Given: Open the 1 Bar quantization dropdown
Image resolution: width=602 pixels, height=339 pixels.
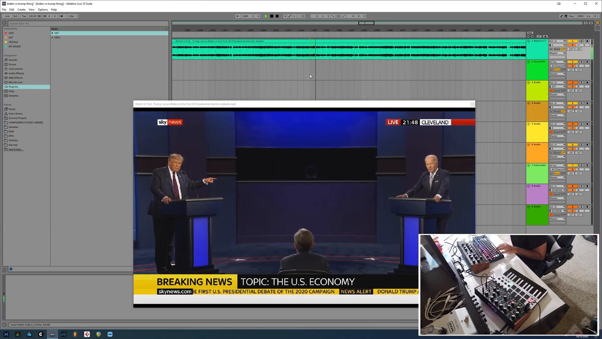Looking at the screenshot, I should click(73, 16).
